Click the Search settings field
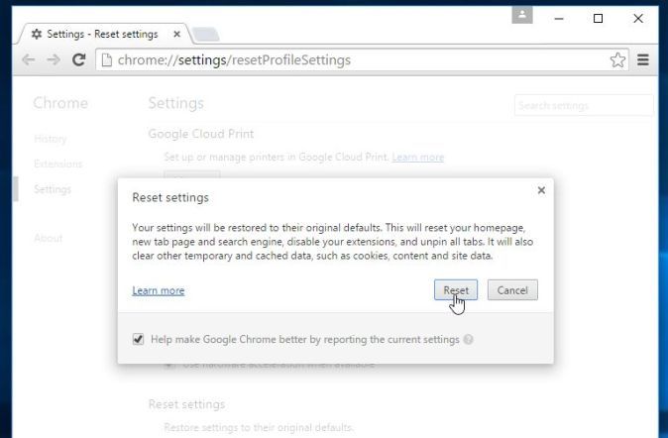The height and width of the screenshot is (438, 668). [584, 105]
